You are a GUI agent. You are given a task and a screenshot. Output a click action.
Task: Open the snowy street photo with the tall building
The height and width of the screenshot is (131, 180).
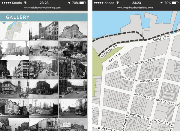[x=15, y=50]
